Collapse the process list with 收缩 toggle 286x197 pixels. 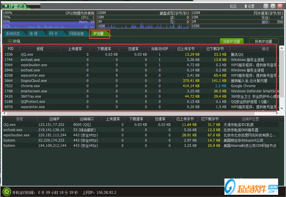tap(14, 41)
